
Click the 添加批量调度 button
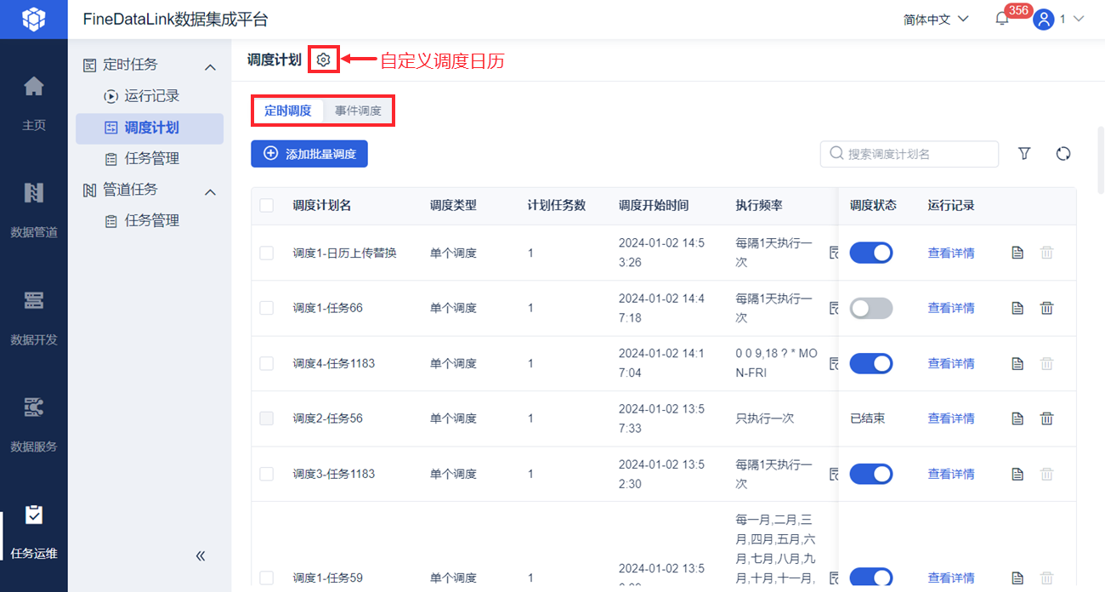tap(309, 154)
